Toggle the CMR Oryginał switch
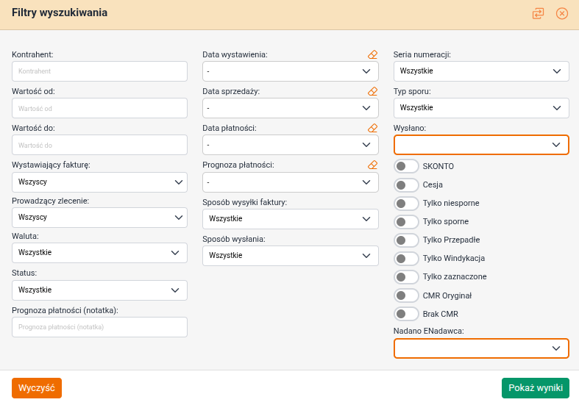Viewport: 579px width, 405px height. tap(406, 295)
